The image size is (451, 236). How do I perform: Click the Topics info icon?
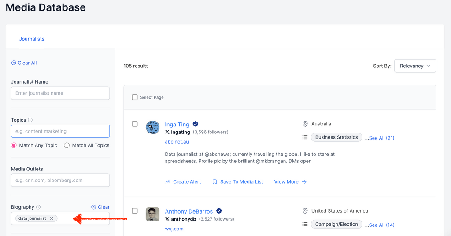click(x=30, y=120)
